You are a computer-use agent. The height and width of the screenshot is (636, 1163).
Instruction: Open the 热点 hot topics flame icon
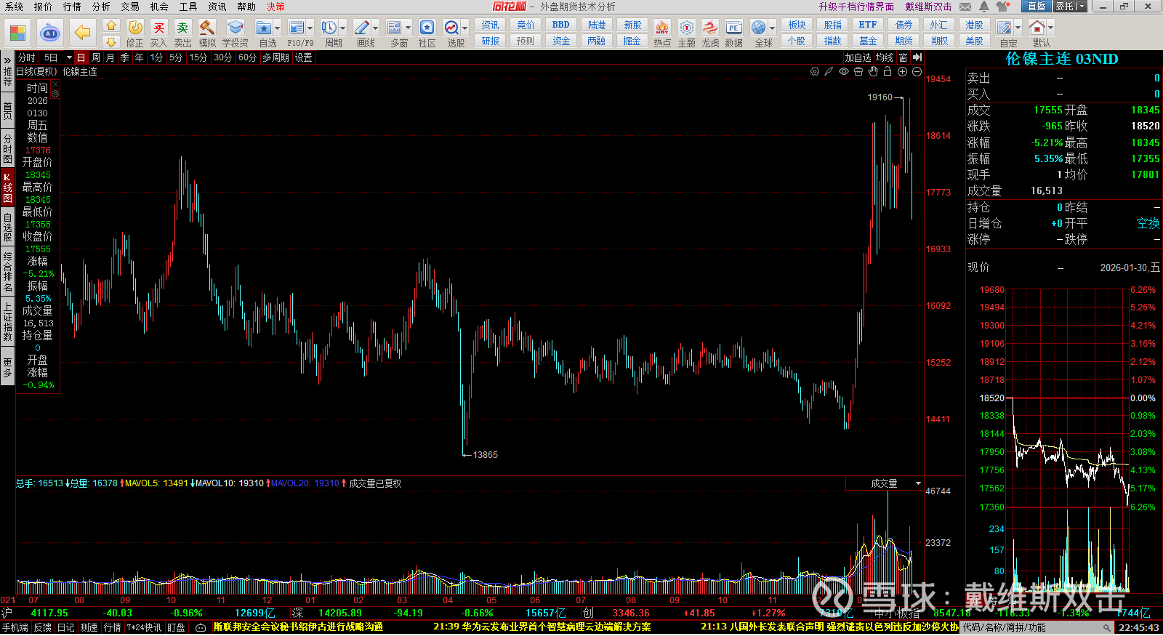click(662, 28)
